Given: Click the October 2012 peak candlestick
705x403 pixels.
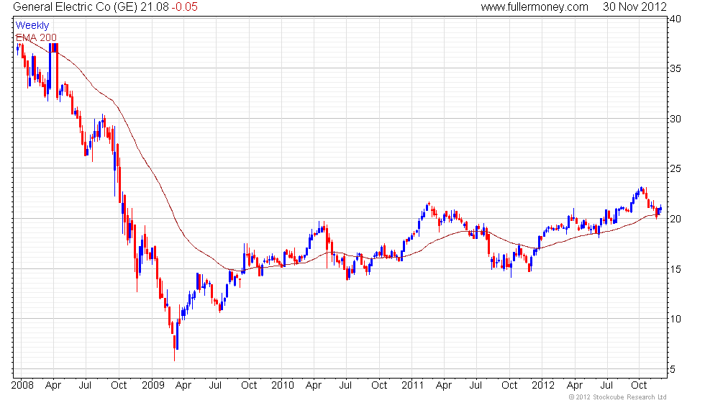Looking at the screenshot, I should pos(641,189).
